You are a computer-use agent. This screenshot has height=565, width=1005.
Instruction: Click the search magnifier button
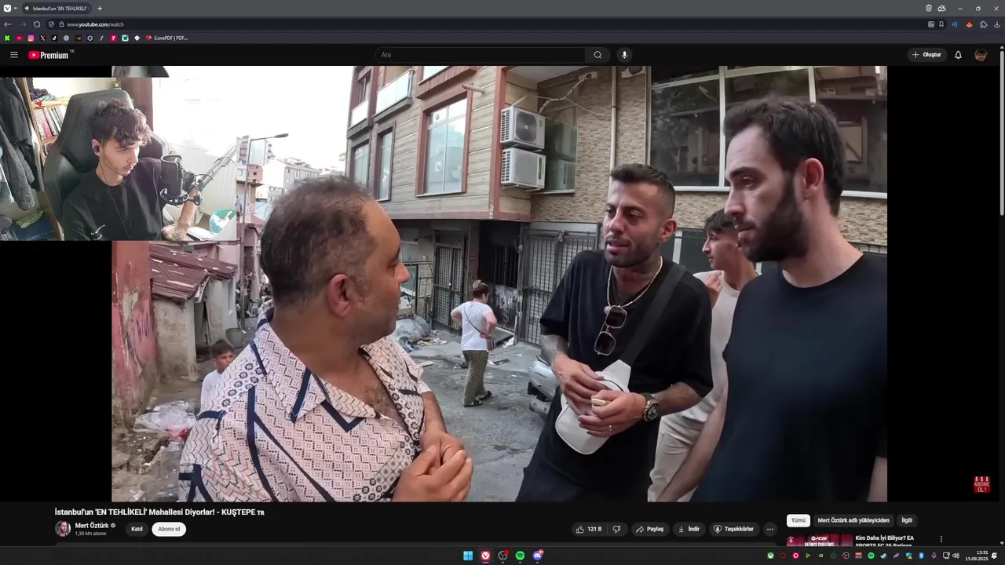point(598,55)
